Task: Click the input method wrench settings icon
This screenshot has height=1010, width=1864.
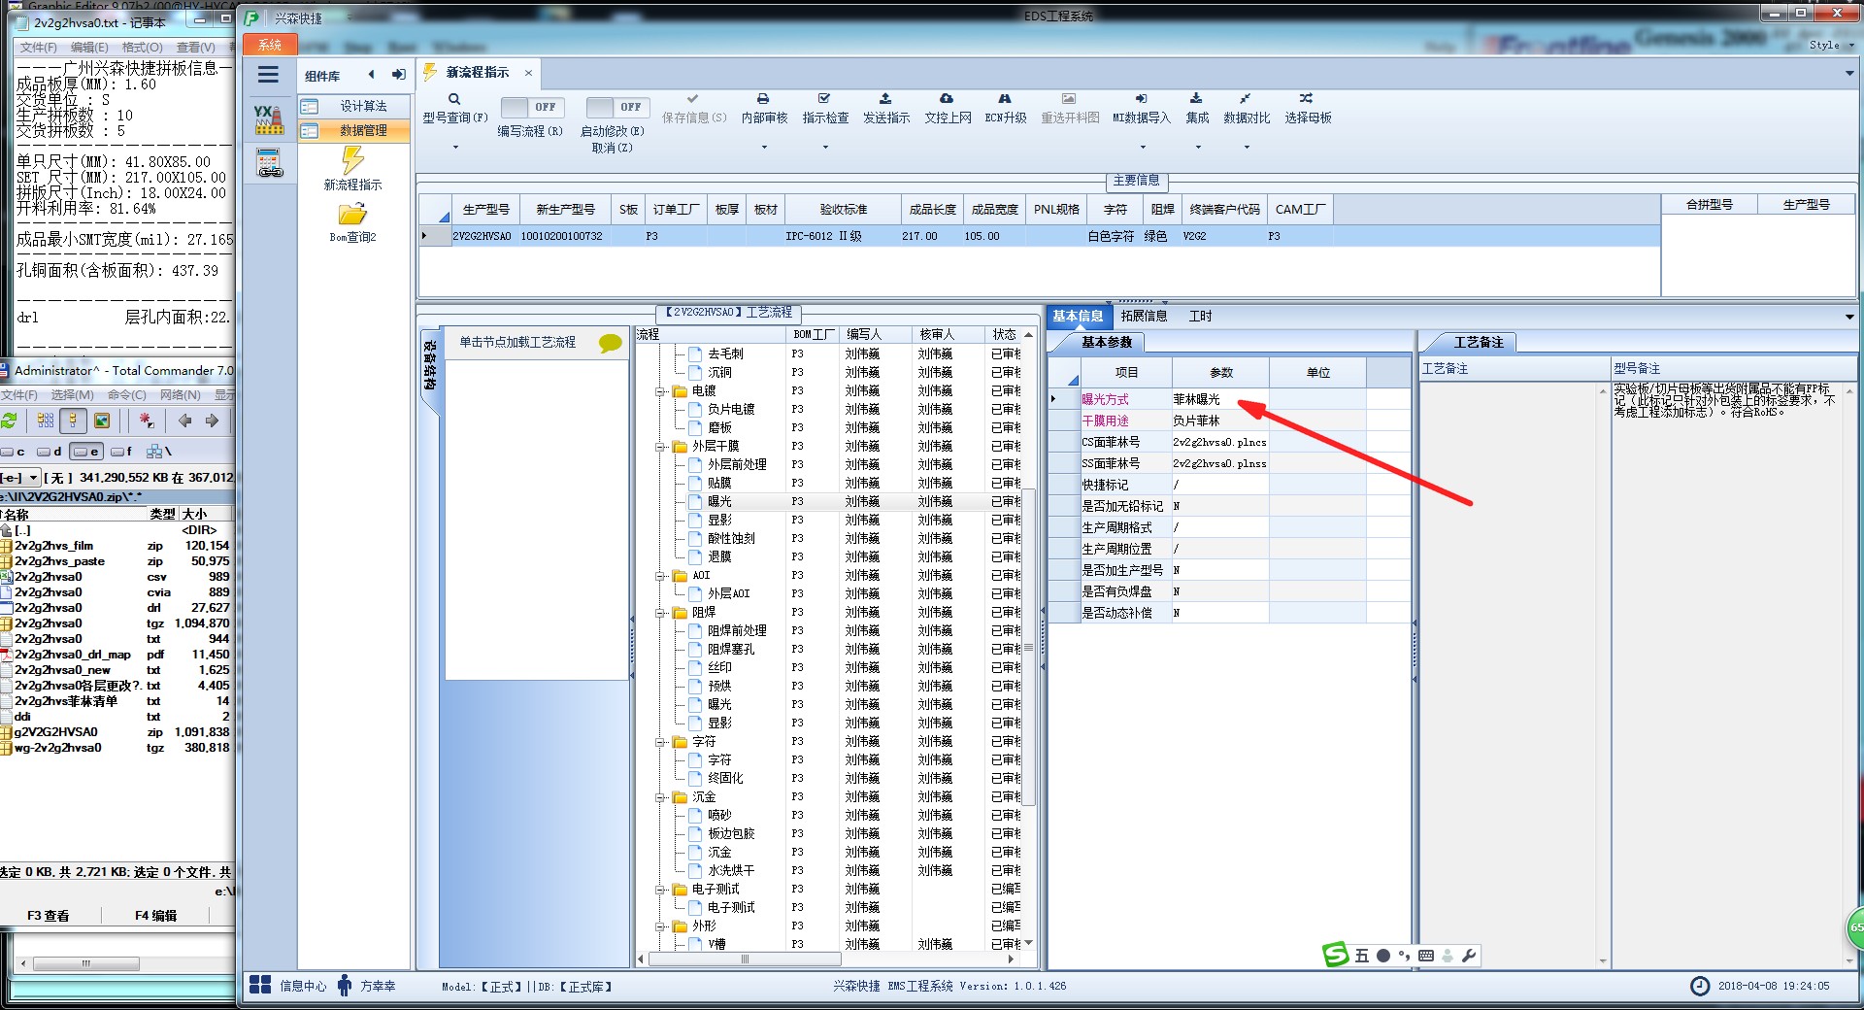Action: 1469,956
